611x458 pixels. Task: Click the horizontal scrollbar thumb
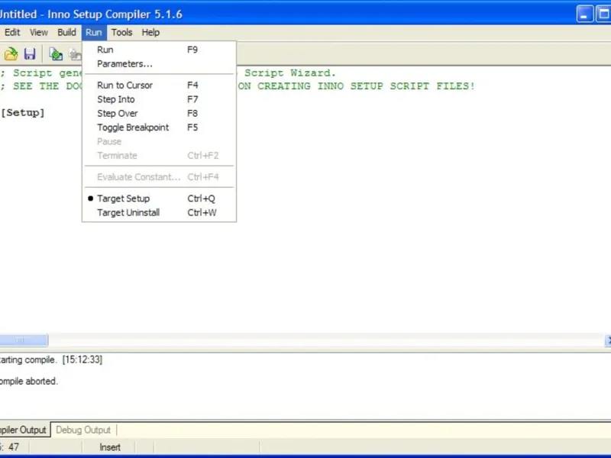click(x=24, y=340)
